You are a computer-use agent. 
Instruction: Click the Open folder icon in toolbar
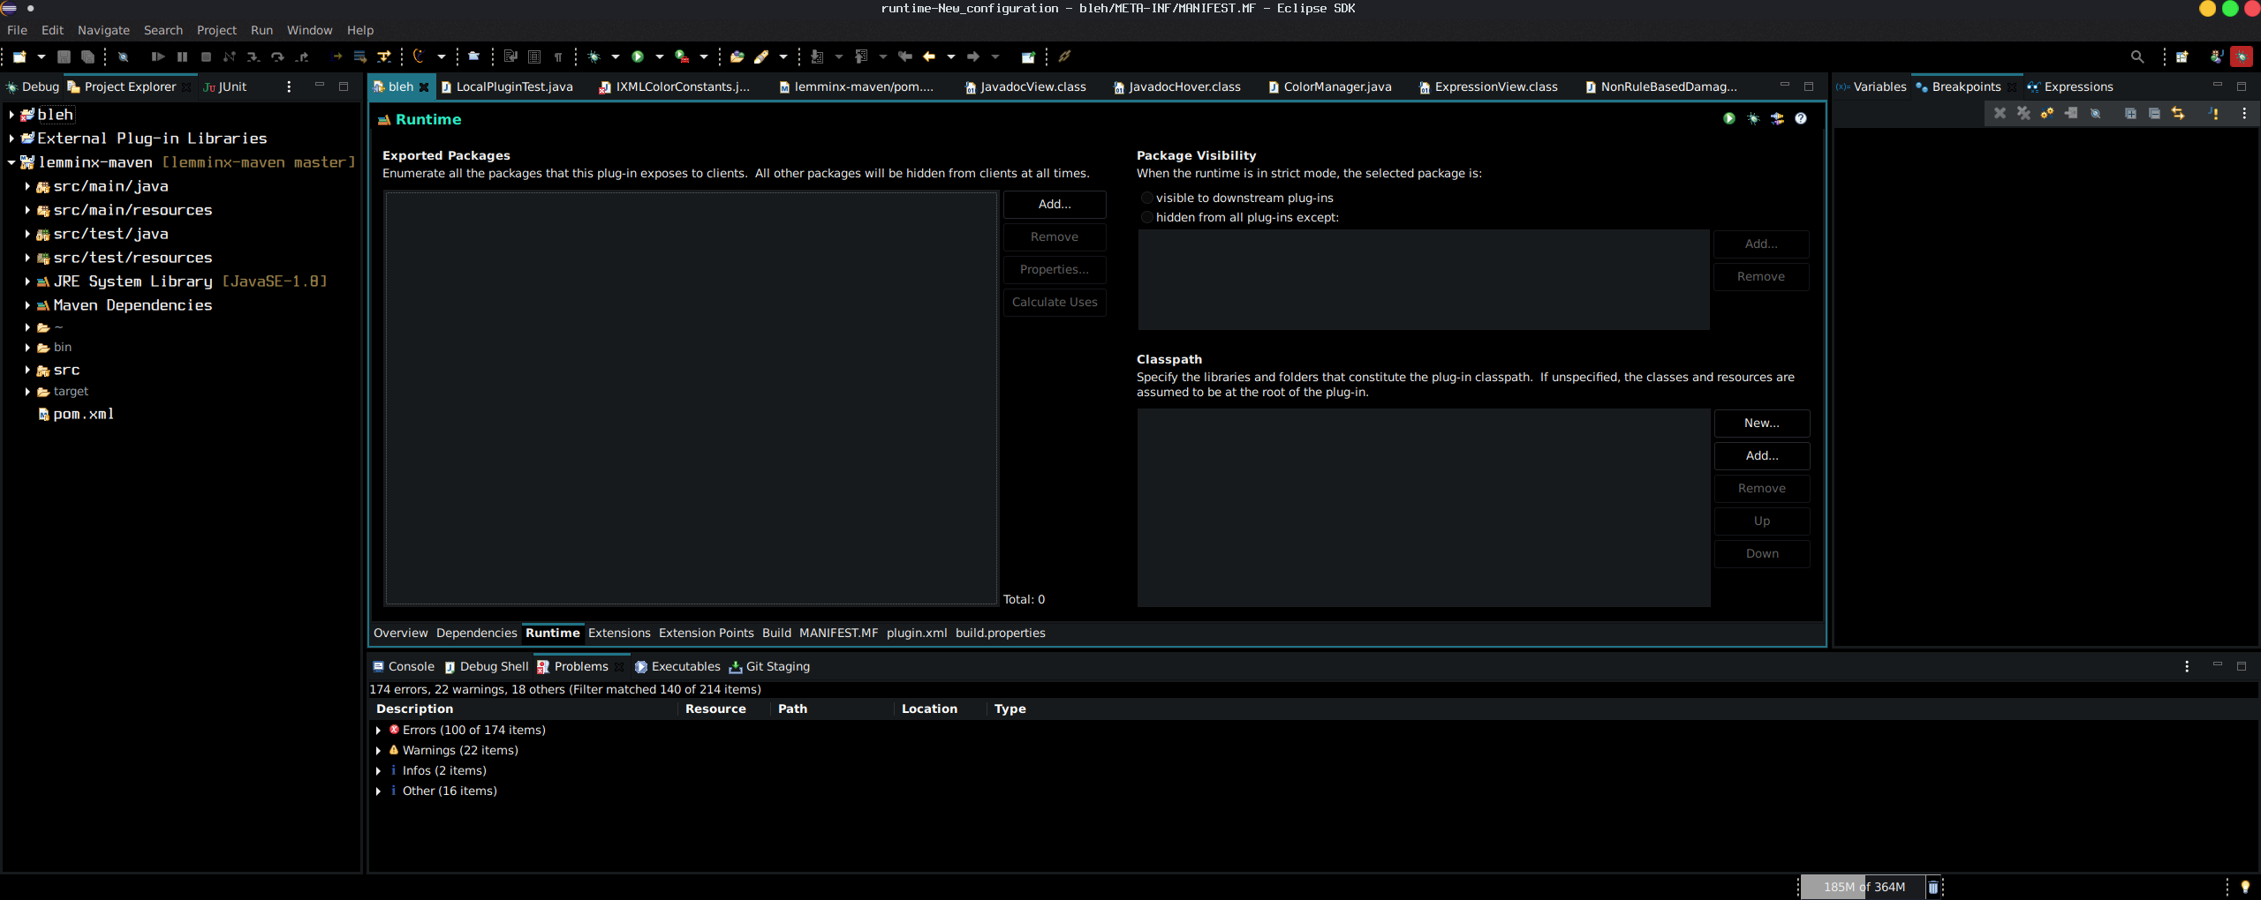pyautogui.click(x=737, y=56)
